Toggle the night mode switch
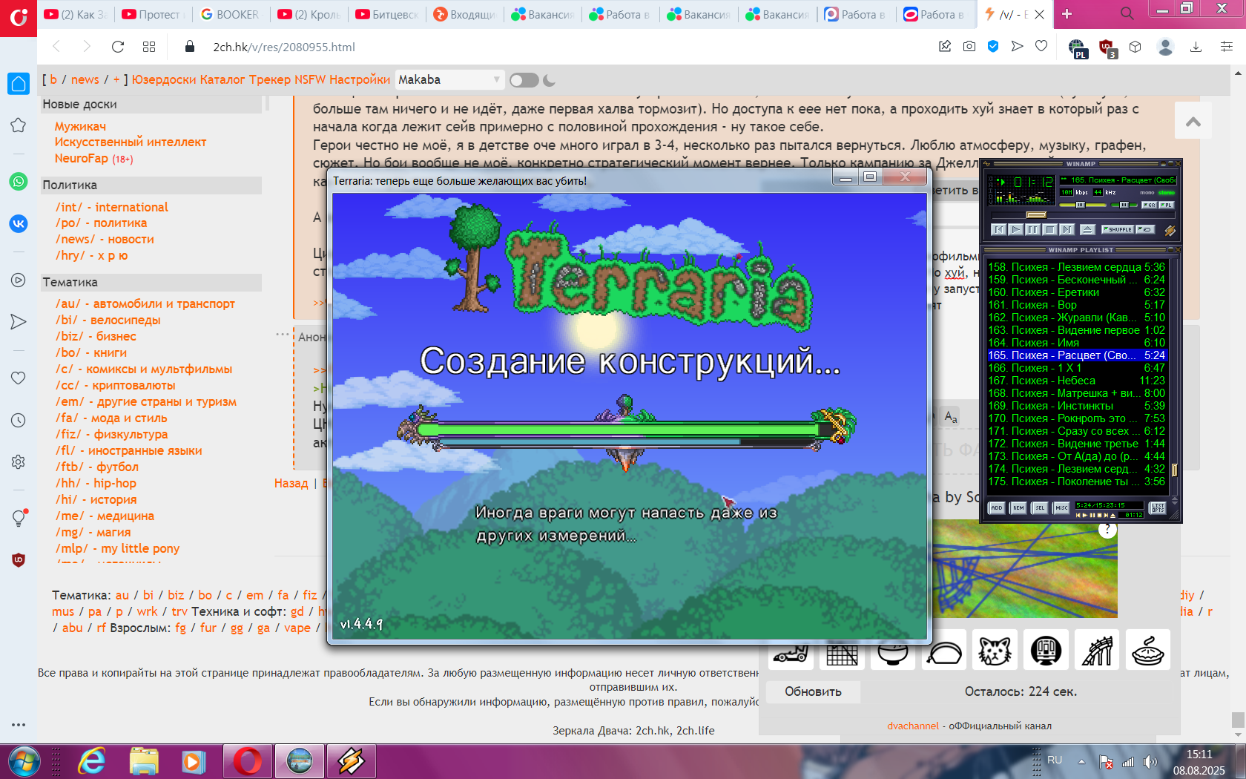 [x=524, y=80]
